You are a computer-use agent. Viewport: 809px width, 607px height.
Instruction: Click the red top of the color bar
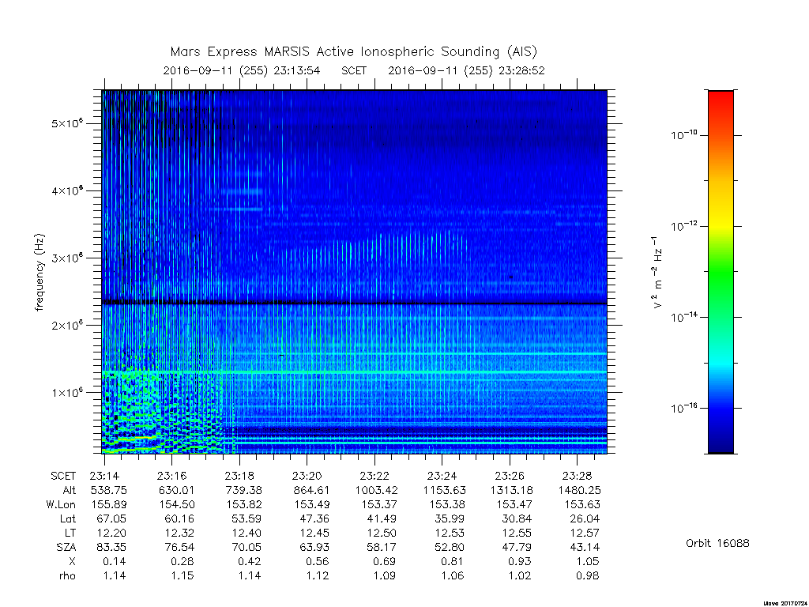(x=721, y=98)
